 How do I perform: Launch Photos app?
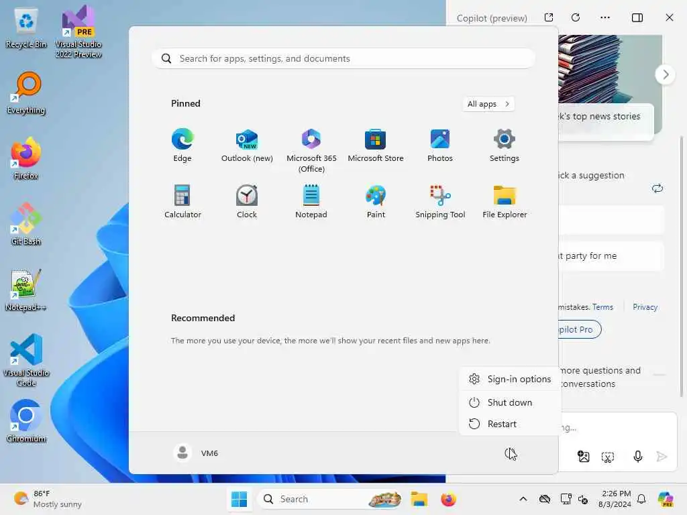pyautogui.click(x=440, y=146)
